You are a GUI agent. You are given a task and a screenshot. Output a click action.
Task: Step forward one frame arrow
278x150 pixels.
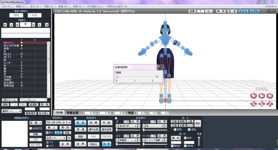[33, 25]
